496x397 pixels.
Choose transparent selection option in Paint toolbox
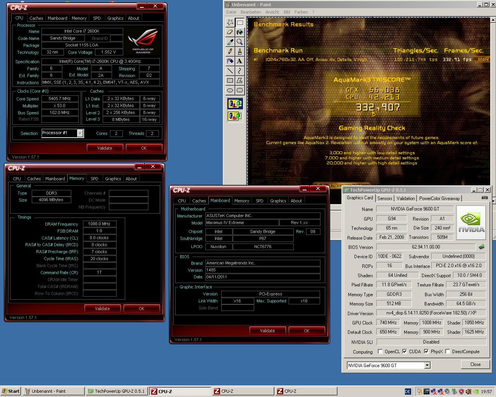pyautogui.click(x=235, y=116)
